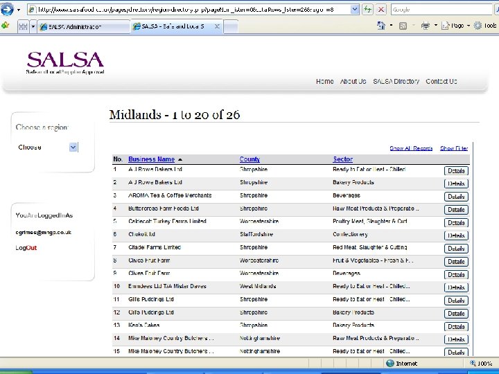This screenshot has width=499, height=374.
Task: Open the About Us navigation link
Action: (x=353, y=82)
